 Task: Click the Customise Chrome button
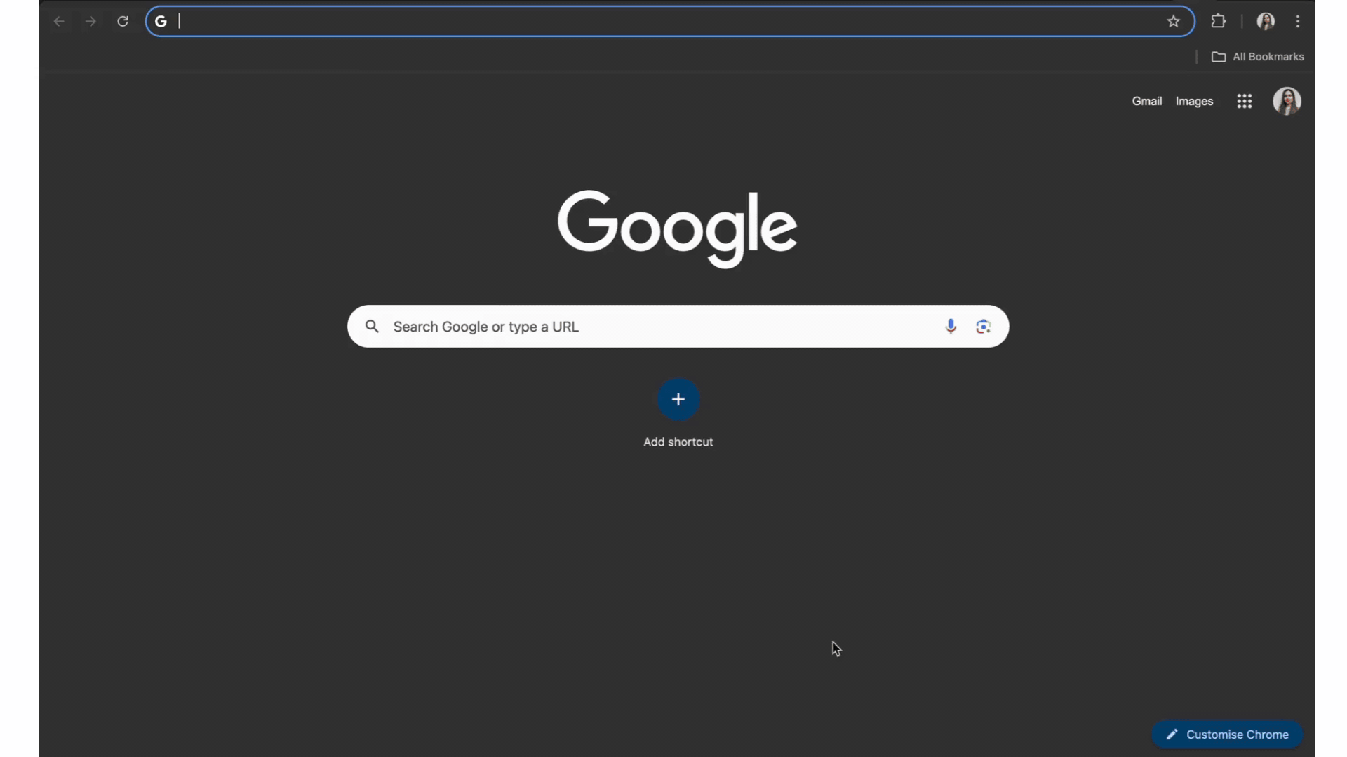tap(1228, 734)
